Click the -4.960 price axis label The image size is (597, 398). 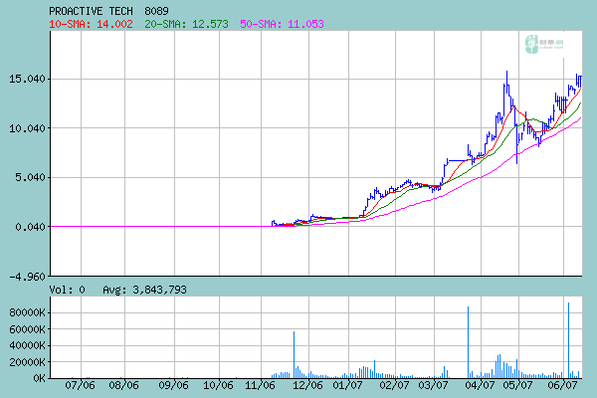click(x=27, y=277)
